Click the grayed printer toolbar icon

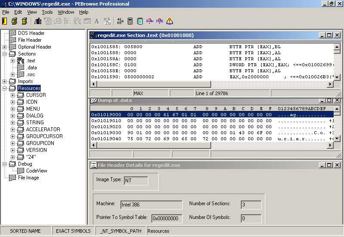[58, 21]
